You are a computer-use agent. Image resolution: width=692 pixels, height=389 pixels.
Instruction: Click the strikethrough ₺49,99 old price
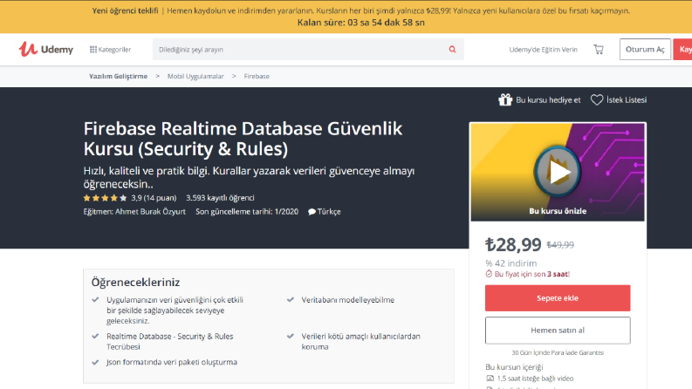[560, 245]
